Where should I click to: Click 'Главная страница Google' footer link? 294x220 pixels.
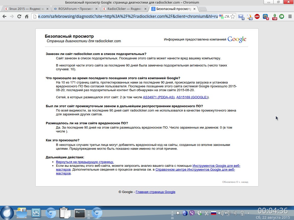pyautogui.click(x=155, y=192)
